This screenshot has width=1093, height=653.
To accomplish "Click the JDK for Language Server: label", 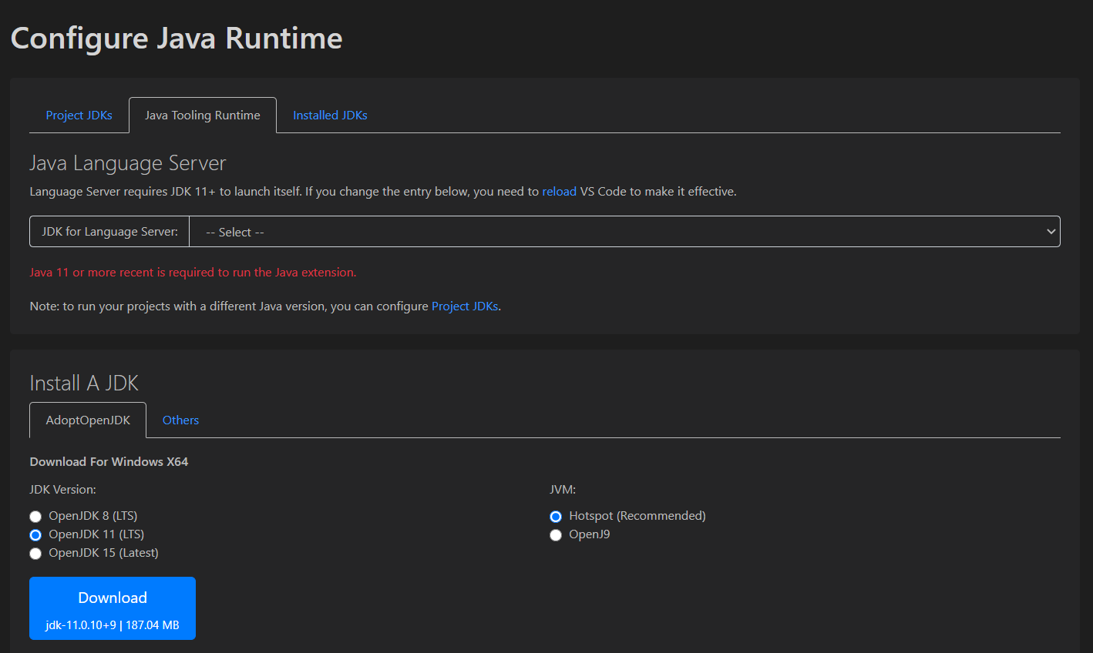I will pos(109,232).
